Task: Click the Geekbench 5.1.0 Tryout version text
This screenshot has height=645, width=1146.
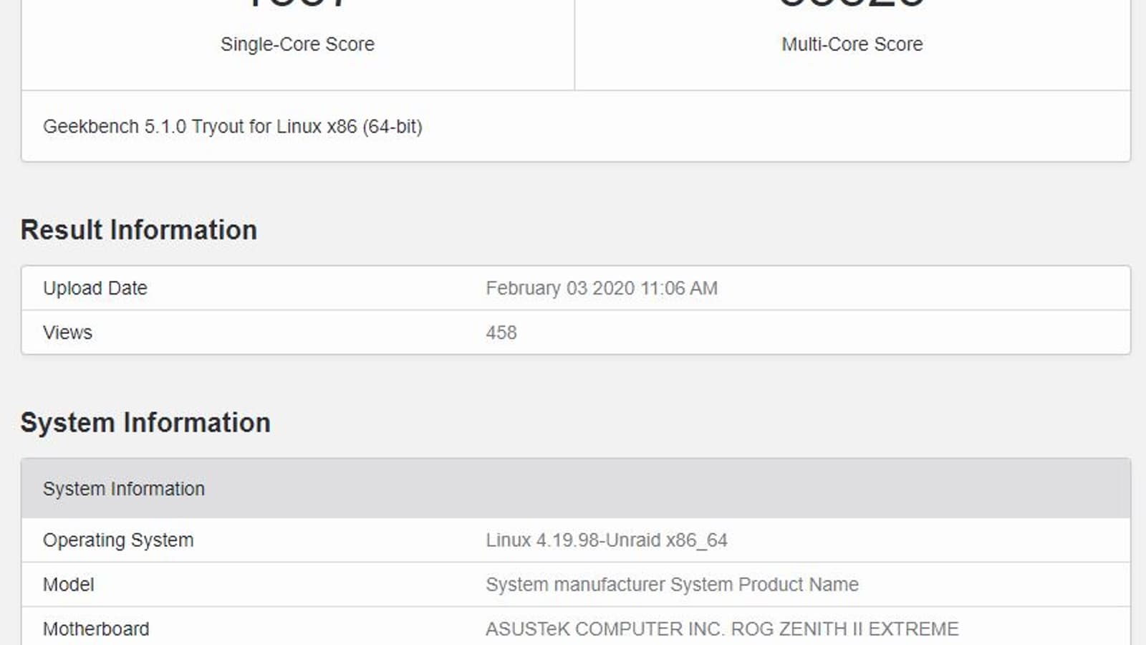Action: click(x=232, y=127)
